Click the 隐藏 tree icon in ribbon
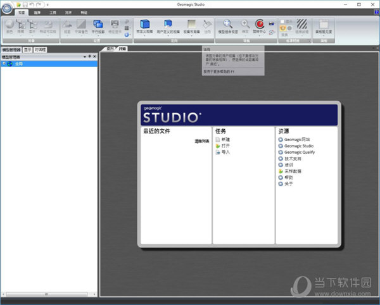This screenshot has width=380, height=305. 21,26
